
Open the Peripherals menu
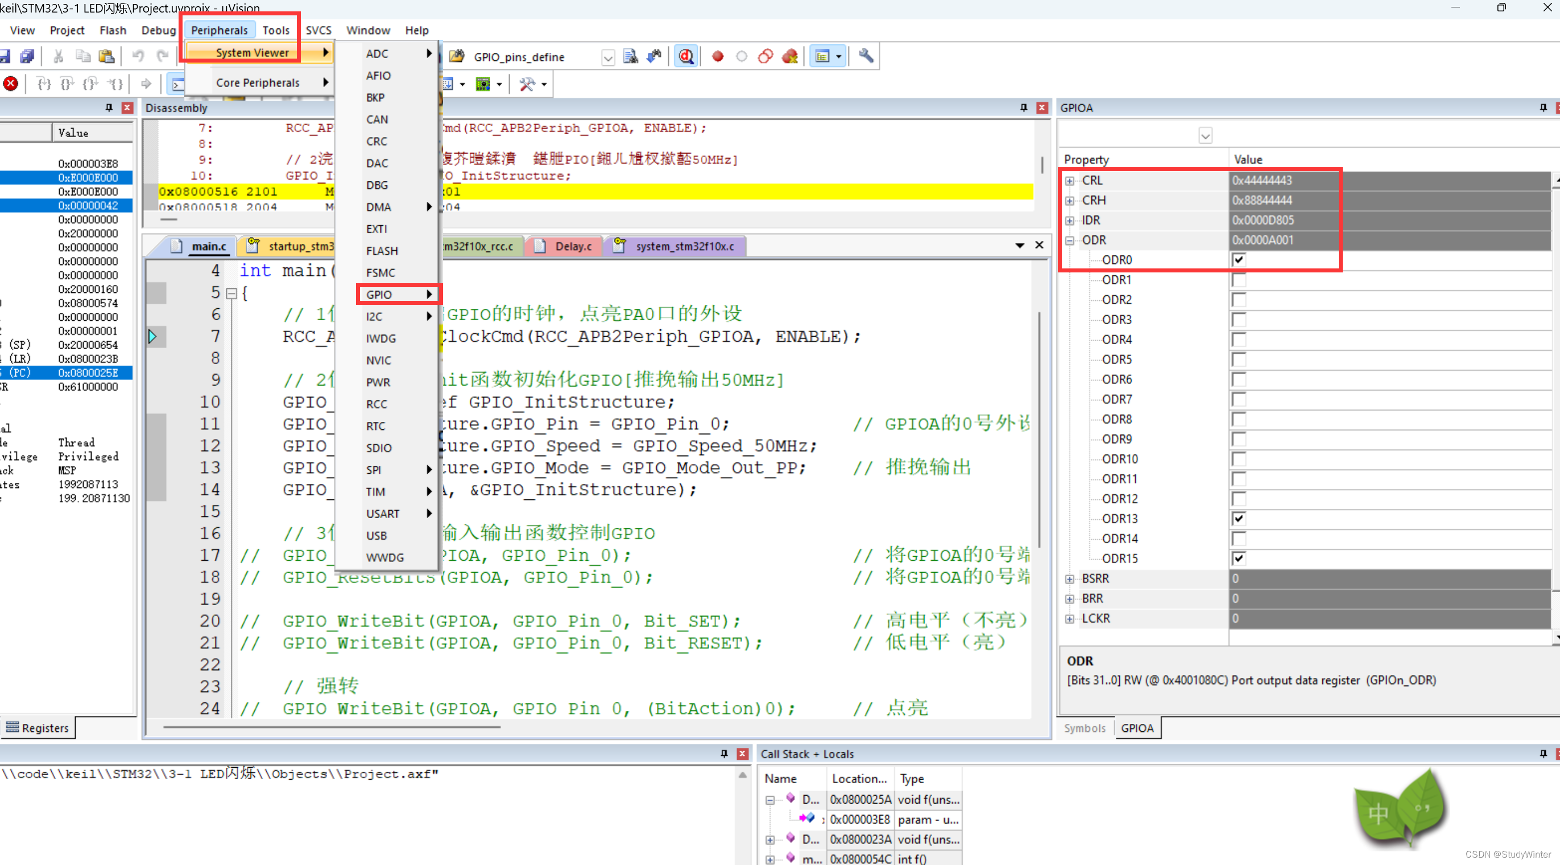click(219, 30)
